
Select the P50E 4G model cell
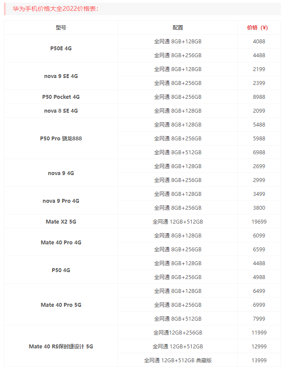[61, 49]
